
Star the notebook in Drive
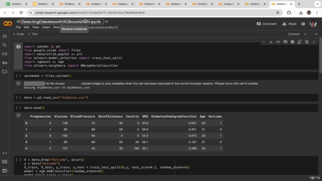click(106, 22)
